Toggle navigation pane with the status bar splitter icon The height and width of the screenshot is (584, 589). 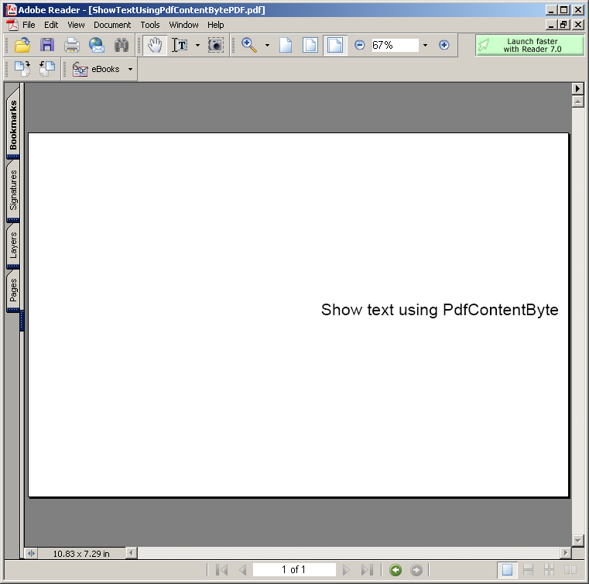[x=31, y=553]
